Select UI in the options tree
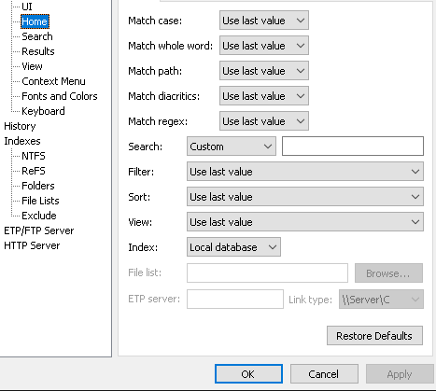436x391 pixels. pos(27,7)
